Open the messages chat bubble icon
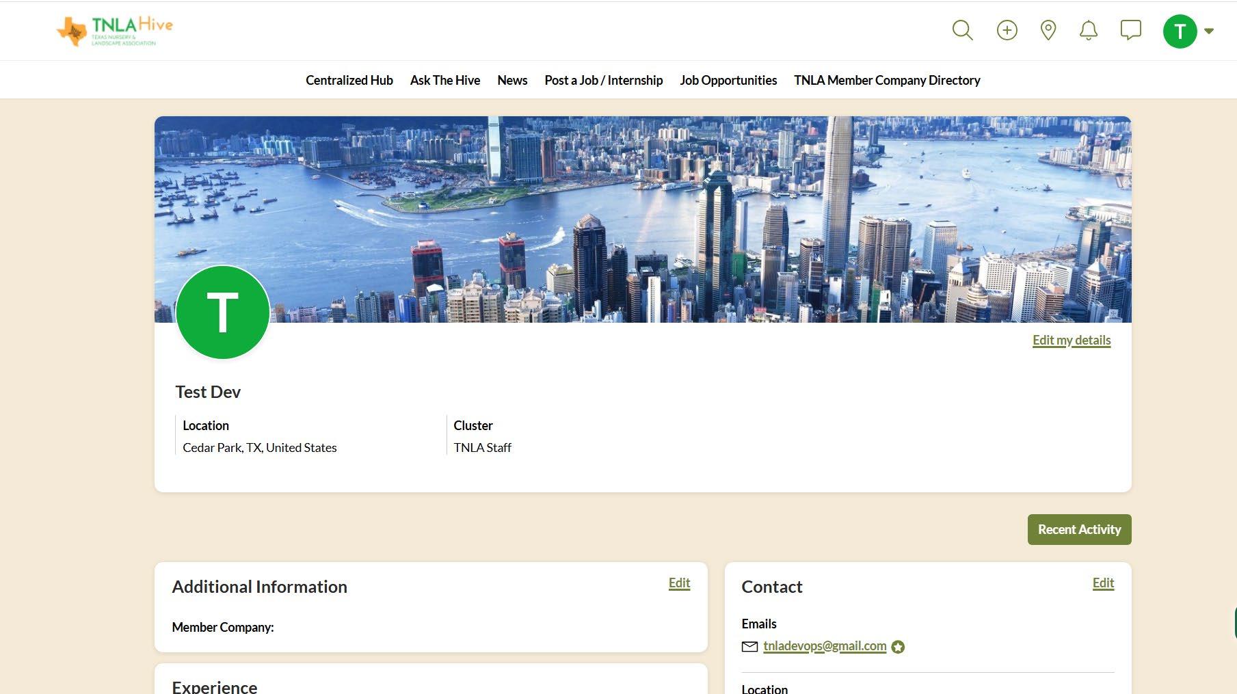This screenshot has height=694, width=1237. (x=1130, y=30)
